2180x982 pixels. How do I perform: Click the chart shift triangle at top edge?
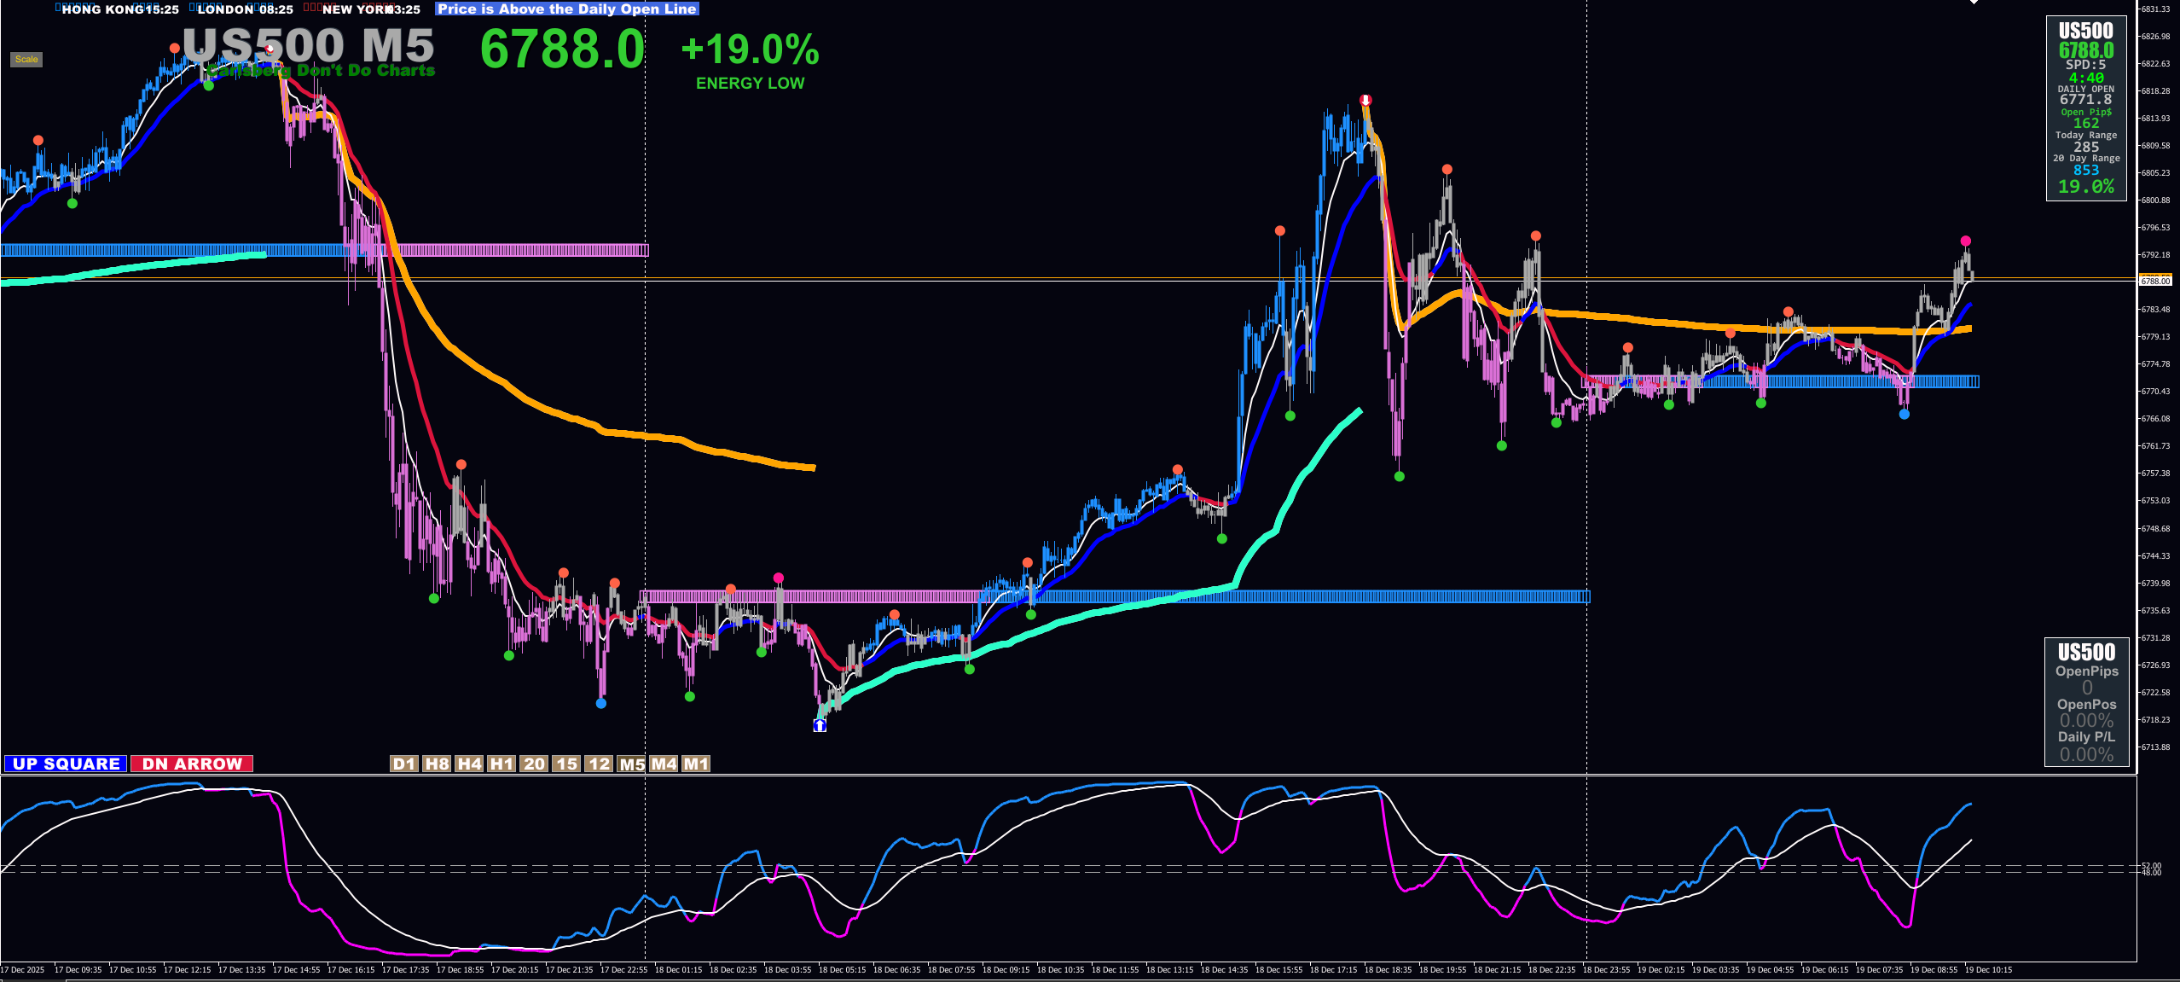1974,3
